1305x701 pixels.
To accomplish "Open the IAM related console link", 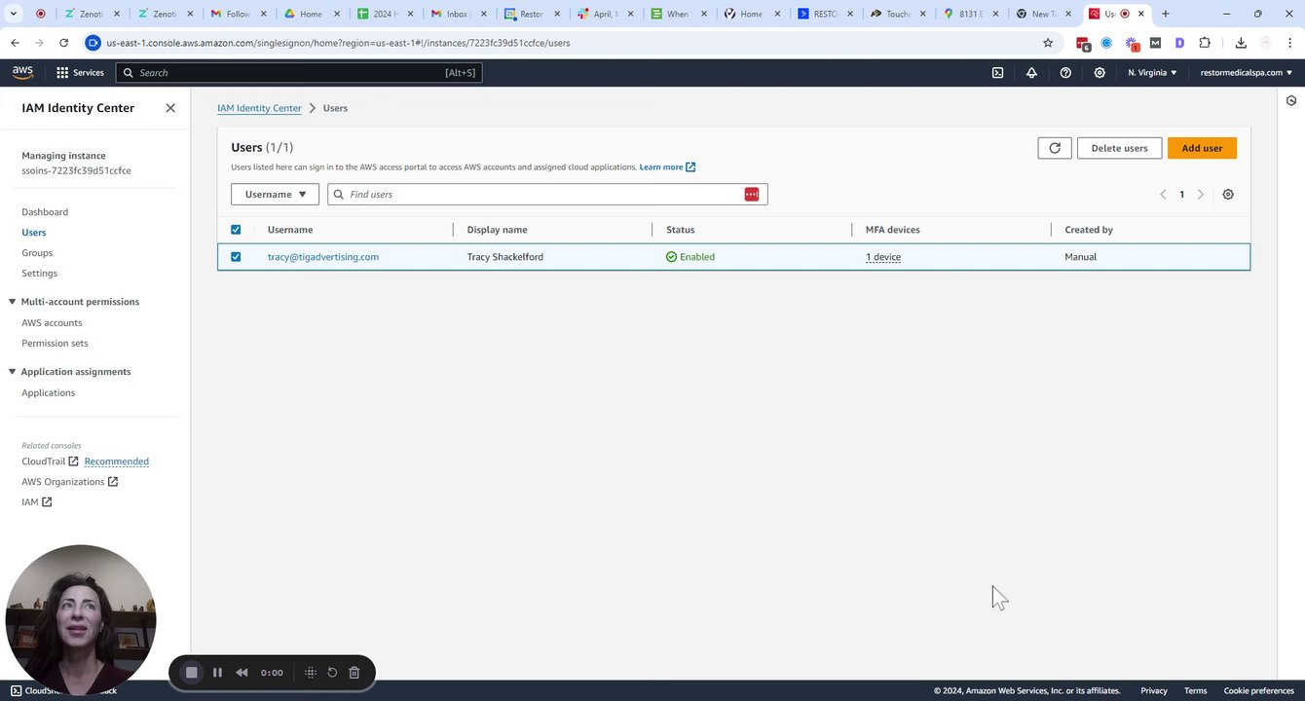I will pyautogui.click(x=36, y=502).
